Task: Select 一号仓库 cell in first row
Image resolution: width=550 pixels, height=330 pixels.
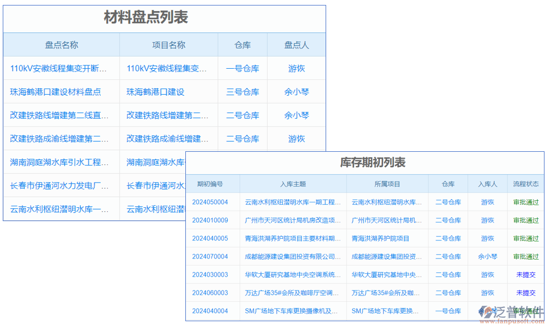Action: 243,68
